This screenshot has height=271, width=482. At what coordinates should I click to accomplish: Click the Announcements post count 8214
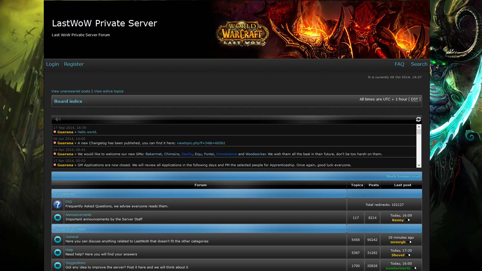tap(372, 218)
